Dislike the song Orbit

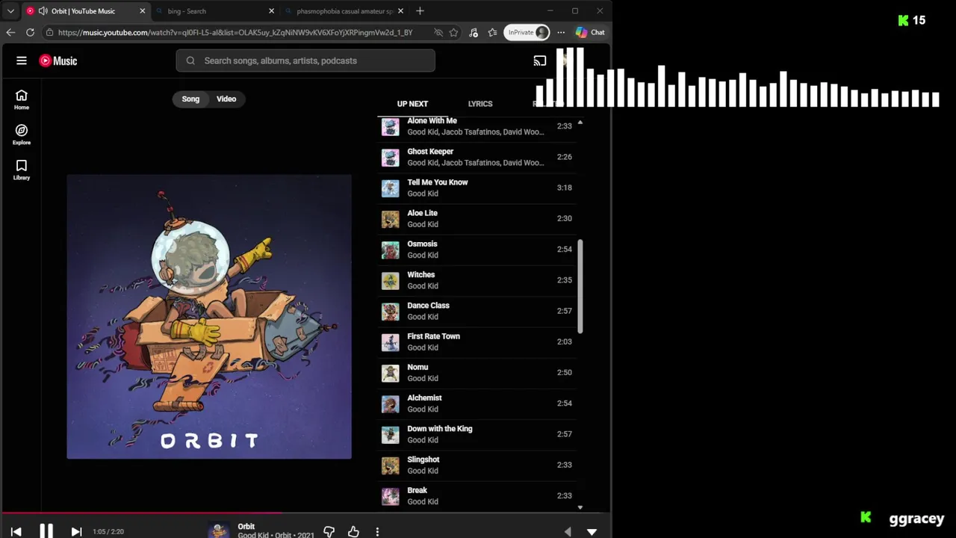click(x=329, y=531)
